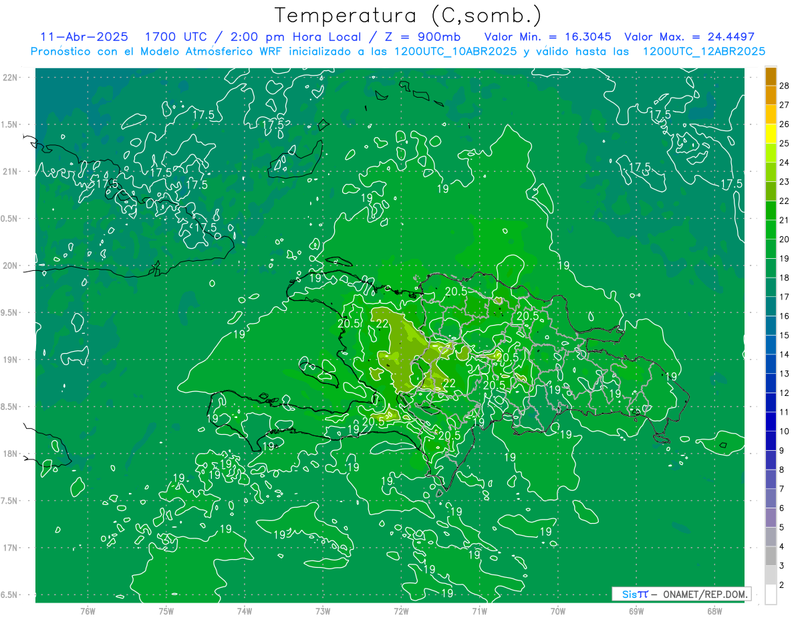Click the "74W" longitude axis label

coord(245,611)
